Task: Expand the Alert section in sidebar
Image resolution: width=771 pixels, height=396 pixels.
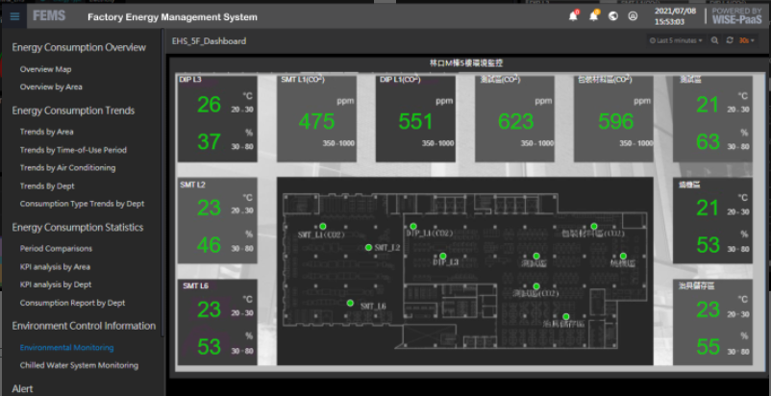Action: coord(23,388)
